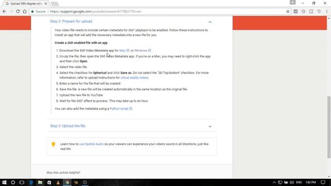Open the browser home page
The height and width of the screenshot is (186, 331).
[25, 11]
